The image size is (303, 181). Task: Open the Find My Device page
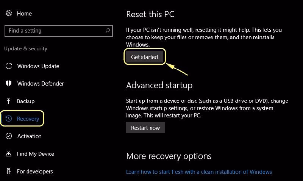coord(35,154)
